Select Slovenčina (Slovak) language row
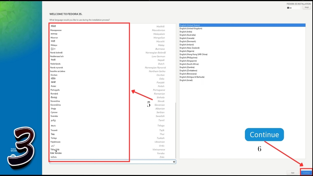Screen dimensions: 313x176 point(112,101)
